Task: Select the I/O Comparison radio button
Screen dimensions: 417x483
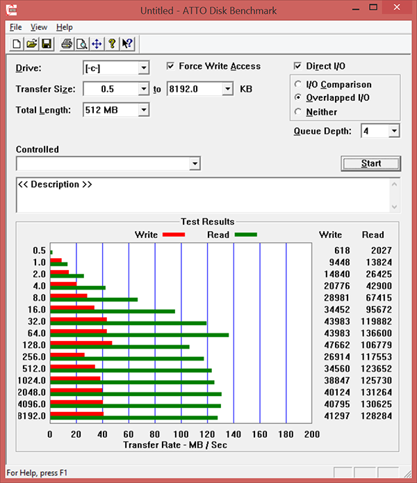Action: click(297, 84)
